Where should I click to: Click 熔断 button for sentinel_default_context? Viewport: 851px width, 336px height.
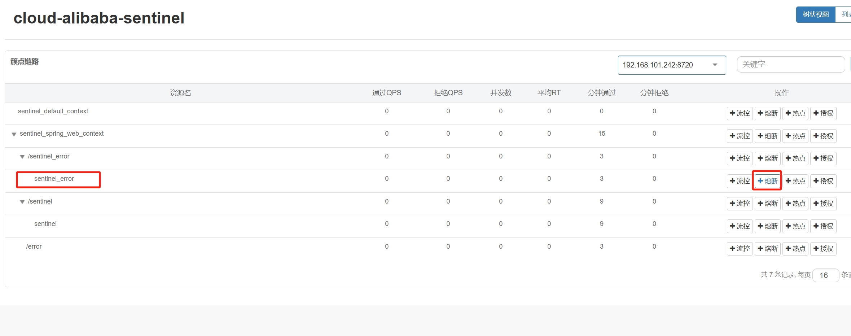coord(767,113)
